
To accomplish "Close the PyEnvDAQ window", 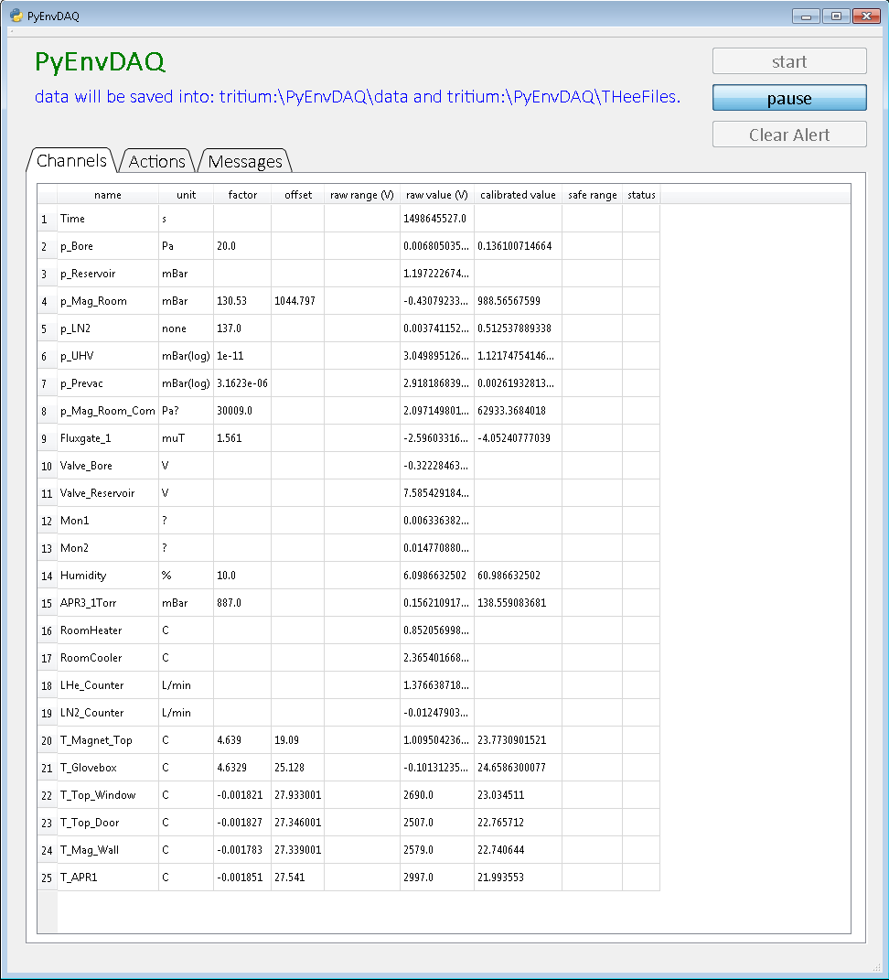I will pyautogui.click(x=866, y=16).
